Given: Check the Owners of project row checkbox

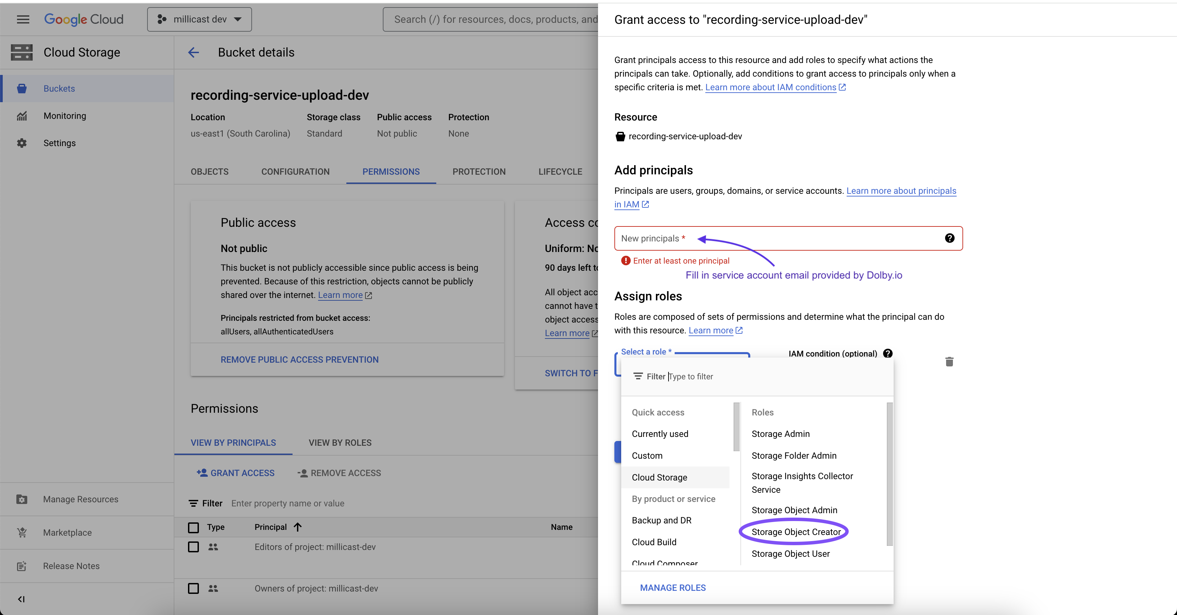Looking at the screenshot, I should pyautogui.click(x=193, y=588).
